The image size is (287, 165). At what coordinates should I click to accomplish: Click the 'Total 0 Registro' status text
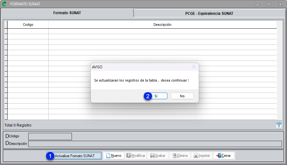click(18, 125)
